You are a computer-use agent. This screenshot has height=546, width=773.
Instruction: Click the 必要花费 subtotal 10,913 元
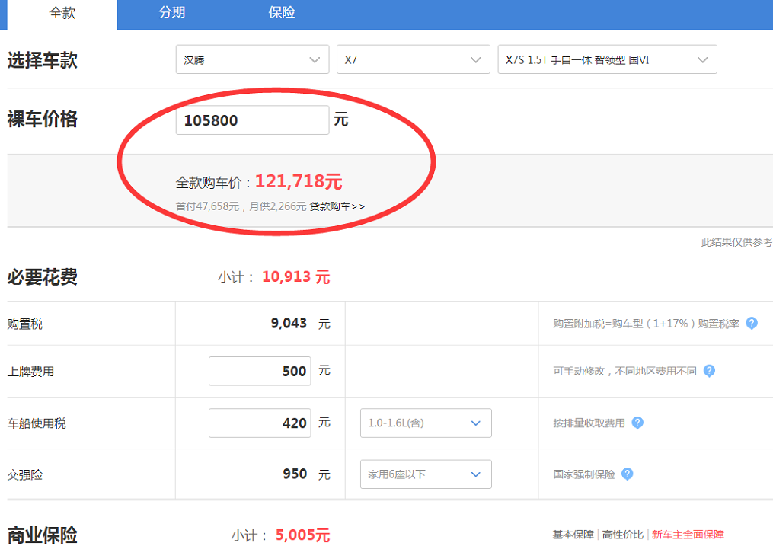[x=295, y=277]
